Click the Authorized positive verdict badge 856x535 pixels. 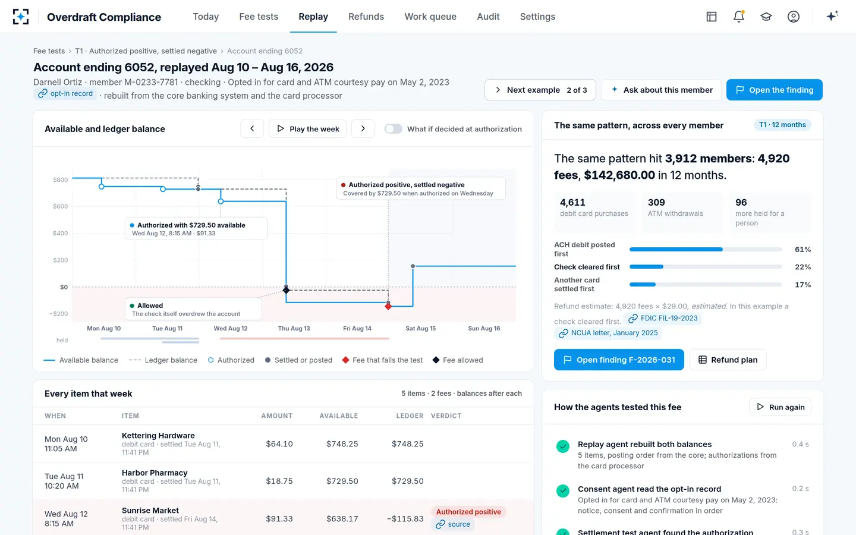tap(468, 512)
